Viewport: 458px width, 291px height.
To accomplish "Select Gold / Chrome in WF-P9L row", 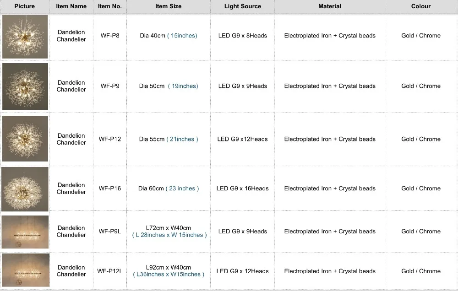I will 421,232.
